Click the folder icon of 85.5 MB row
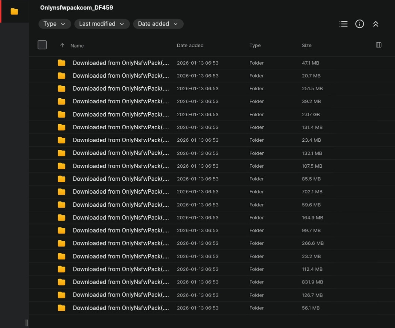 pos(61,179)
